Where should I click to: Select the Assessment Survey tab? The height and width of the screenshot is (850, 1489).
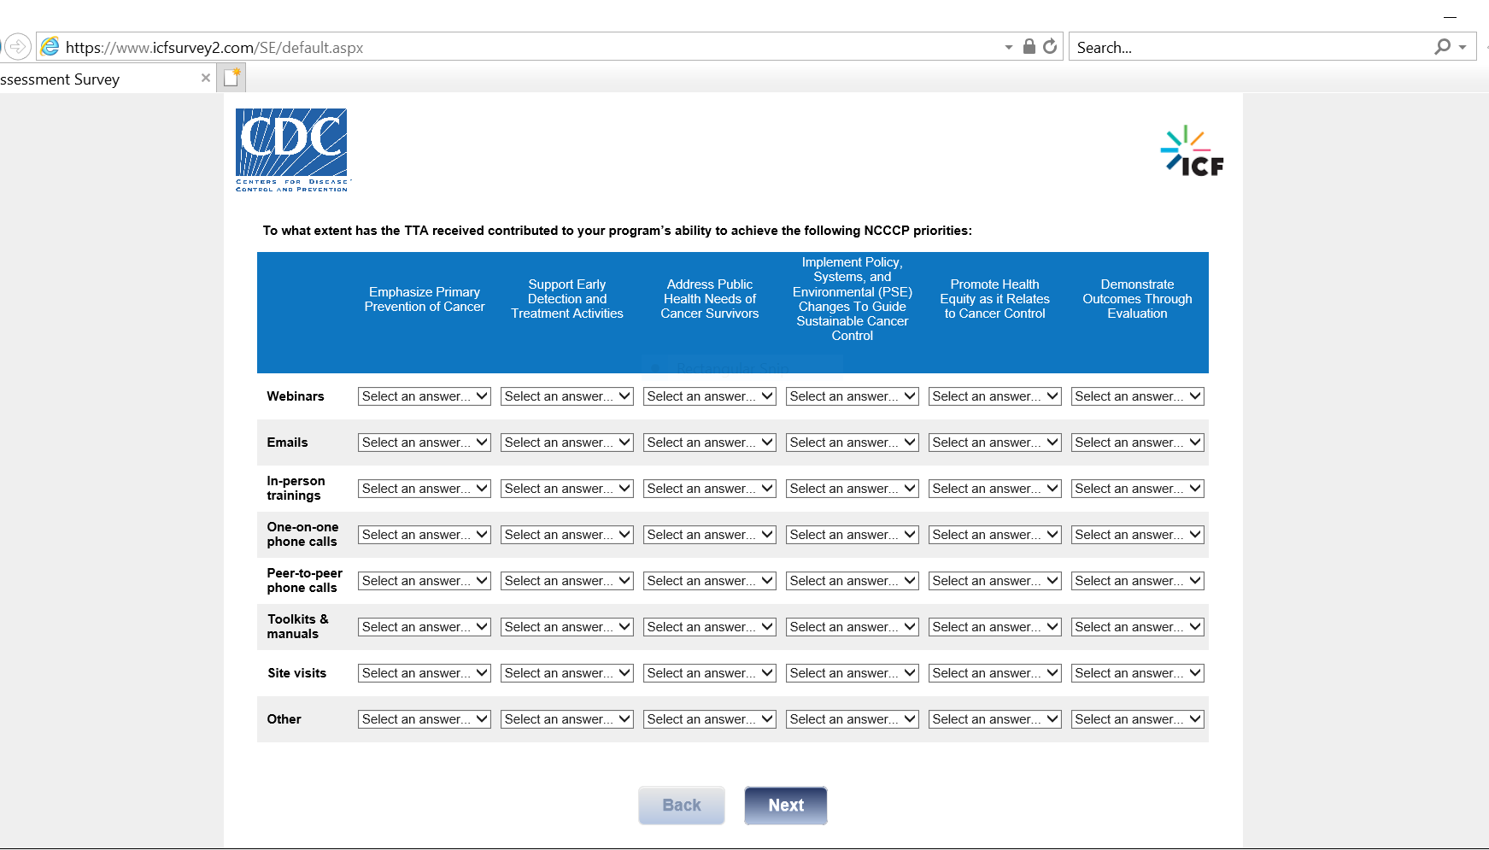pos(106,79)
